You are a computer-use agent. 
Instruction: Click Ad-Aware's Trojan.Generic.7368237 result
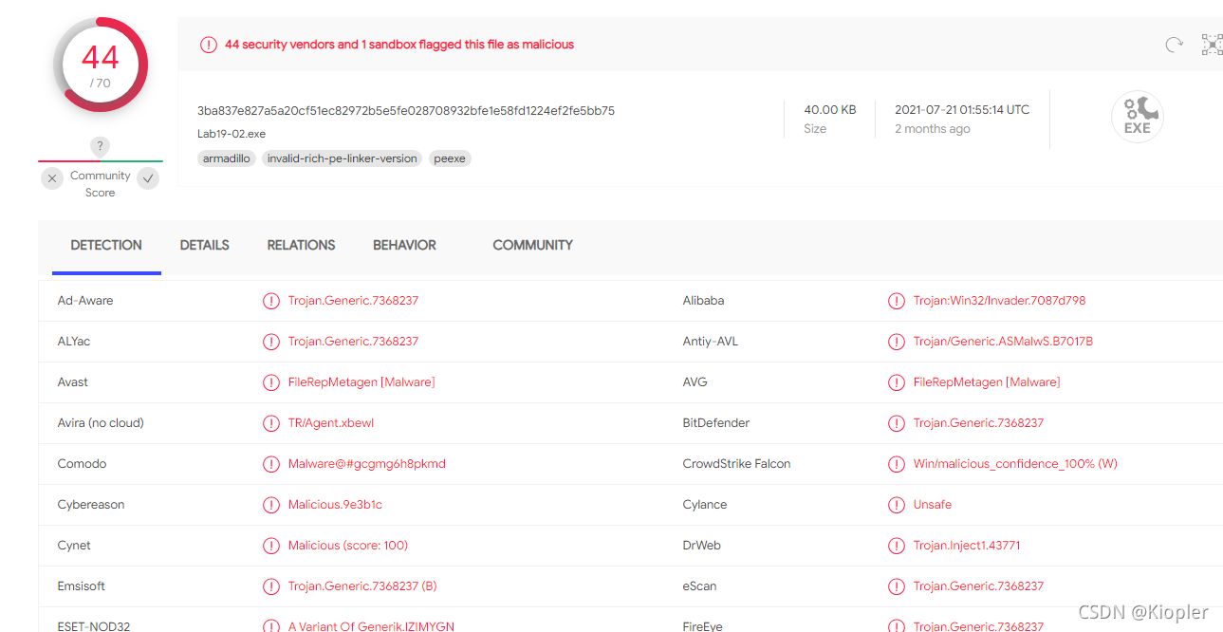tap(354, 301)
